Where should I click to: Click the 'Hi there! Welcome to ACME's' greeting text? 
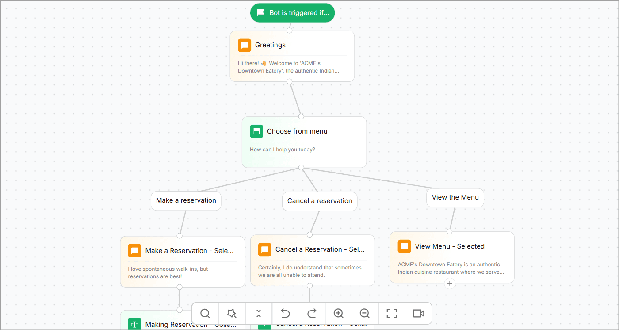pyautogui.click(x=289, y=67)
